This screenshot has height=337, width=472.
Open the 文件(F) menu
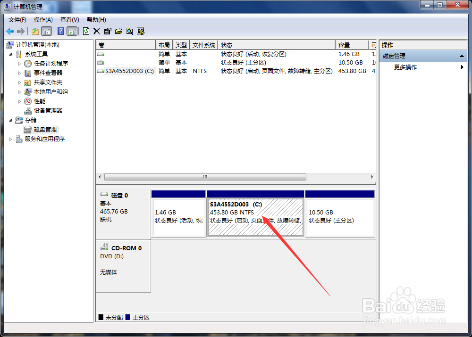(17, 20)
